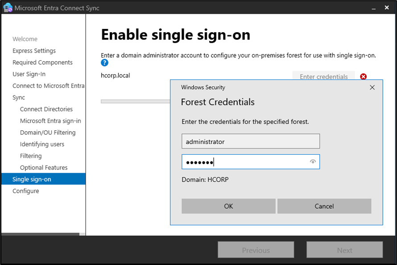Select the Domain/OU Filtering step
Viewport: 397px width, 265px height.
coord(48,132)
